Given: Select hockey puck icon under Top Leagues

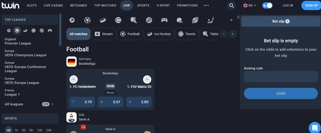Looking at the screenshot, I should (x=25, y=31).
